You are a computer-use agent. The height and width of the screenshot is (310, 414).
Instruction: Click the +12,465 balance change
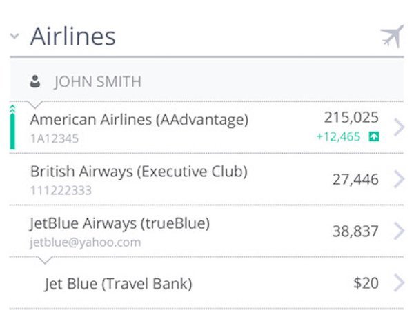click(339, 136)
